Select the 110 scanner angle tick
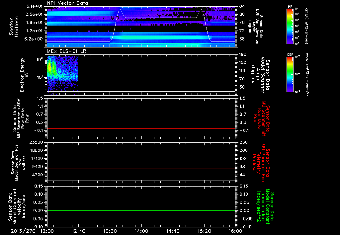340x235 pixels. coord(243,71)
